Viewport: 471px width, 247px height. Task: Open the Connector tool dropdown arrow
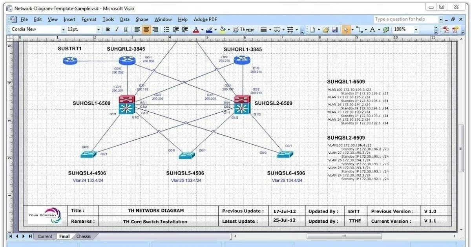(x=366, y=29)
